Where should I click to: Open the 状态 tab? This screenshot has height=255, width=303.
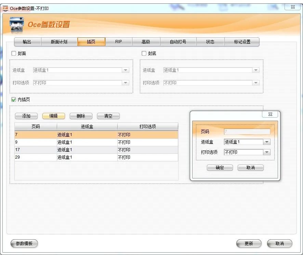coord(210,42)
